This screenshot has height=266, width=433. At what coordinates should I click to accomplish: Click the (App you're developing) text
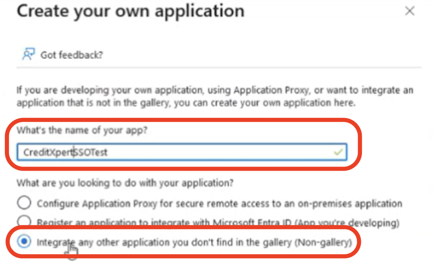(x=347, y=223)
